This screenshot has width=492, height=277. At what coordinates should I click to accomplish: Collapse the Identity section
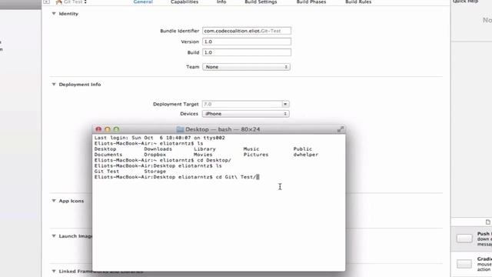(x=54, y=14)
